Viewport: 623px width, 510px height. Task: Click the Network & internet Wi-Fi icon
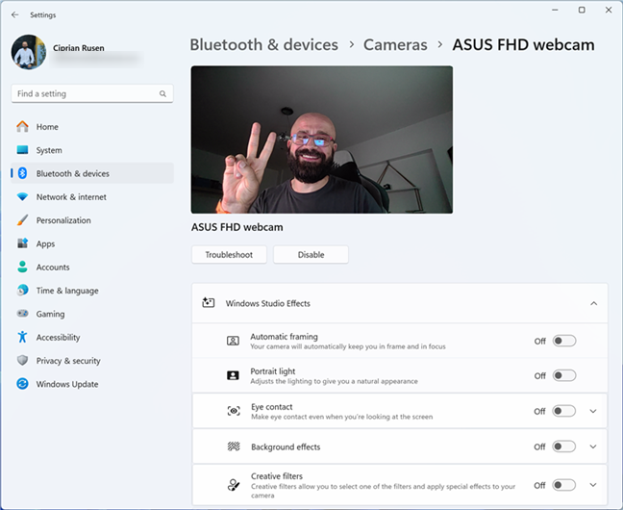23,197
